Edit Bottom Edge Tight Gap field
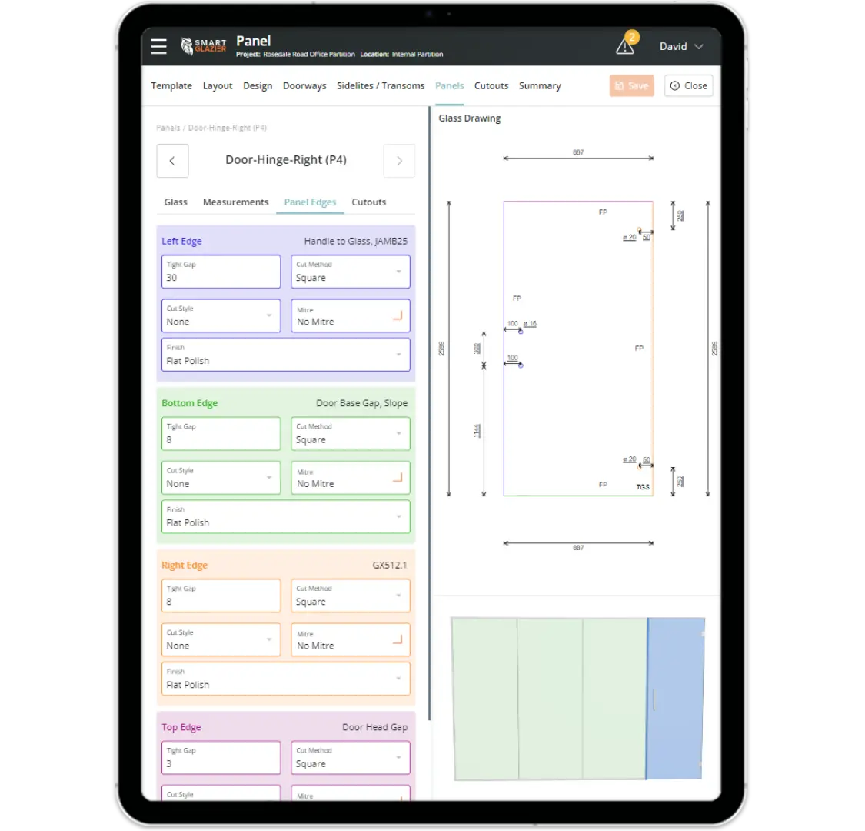Viewport: 865px width, 831px height. (221, 433)
